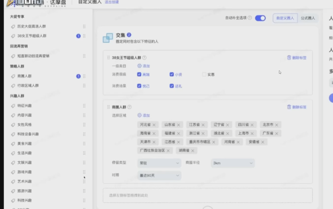Click the gear 添加 icon for 一级类目
This screenshot has width=333, height=209.
(139, 66)
